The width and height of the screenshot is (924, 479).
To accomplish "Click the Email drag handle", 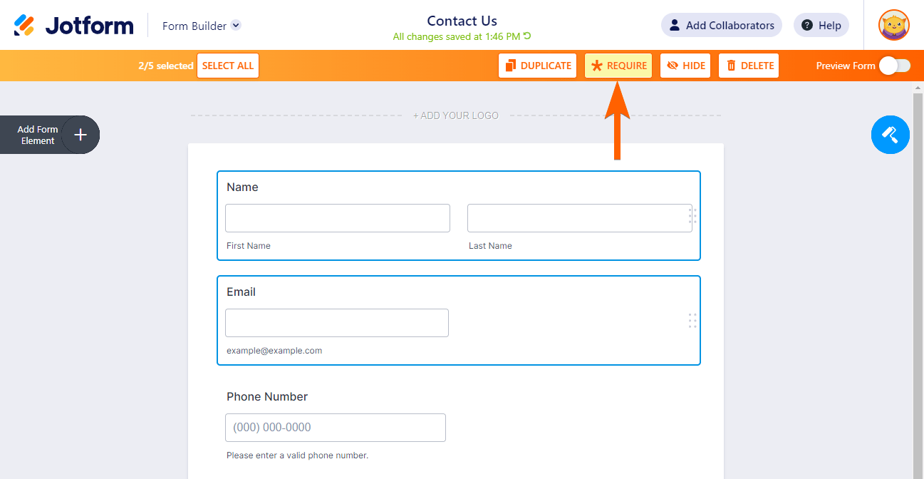I will pos(692,321).
